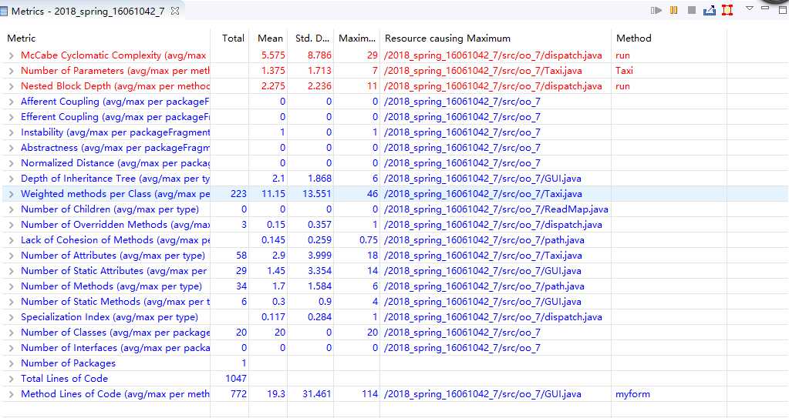Expand the Instability metric row

pyautogui.click(x=11, y=132)
